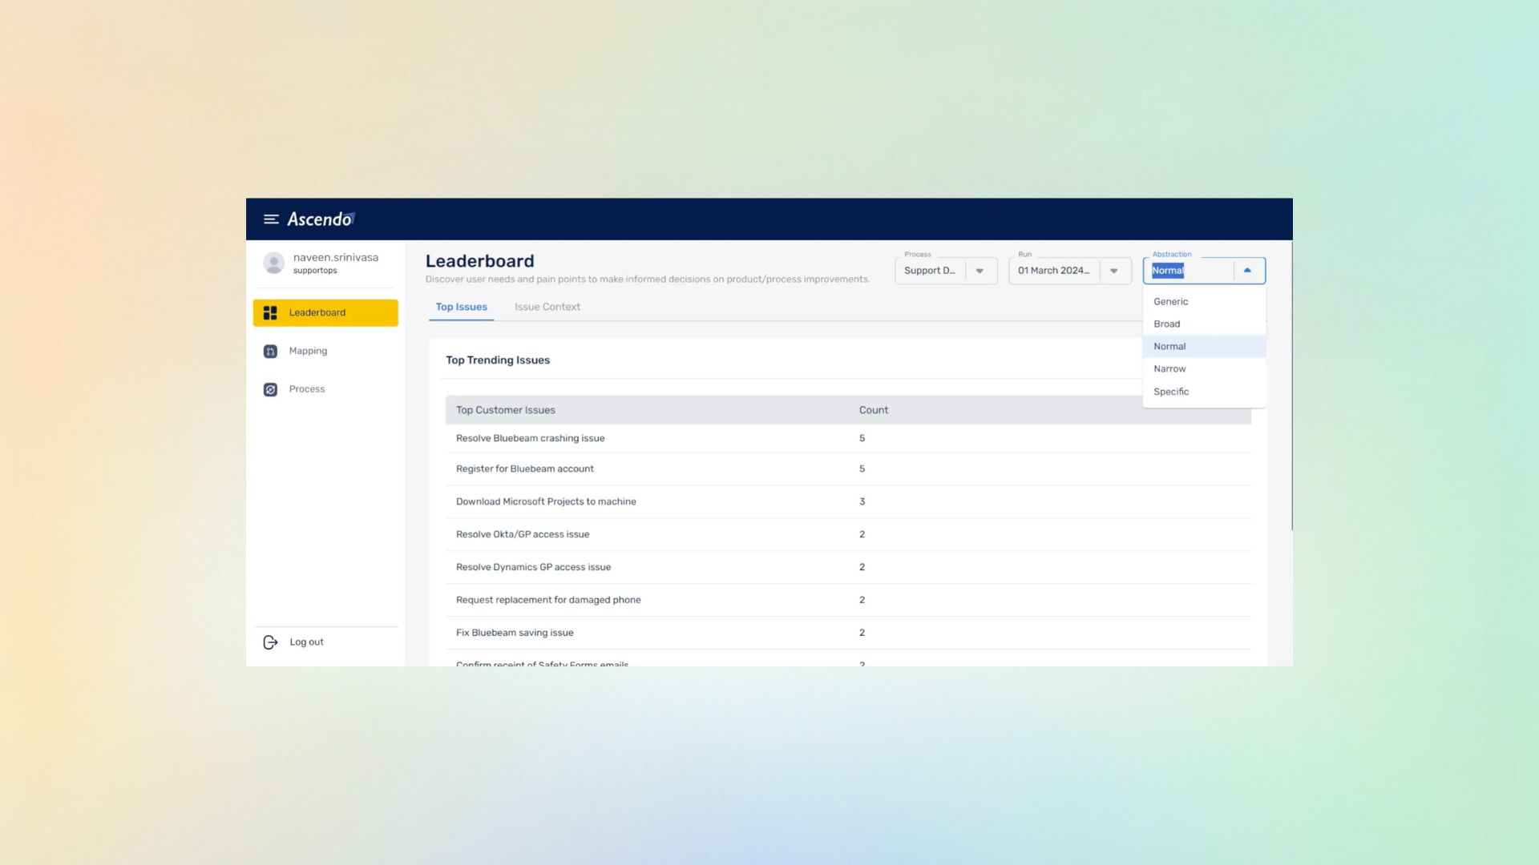Click Resolve Bluebeam crashing issue row

point(530,439)
